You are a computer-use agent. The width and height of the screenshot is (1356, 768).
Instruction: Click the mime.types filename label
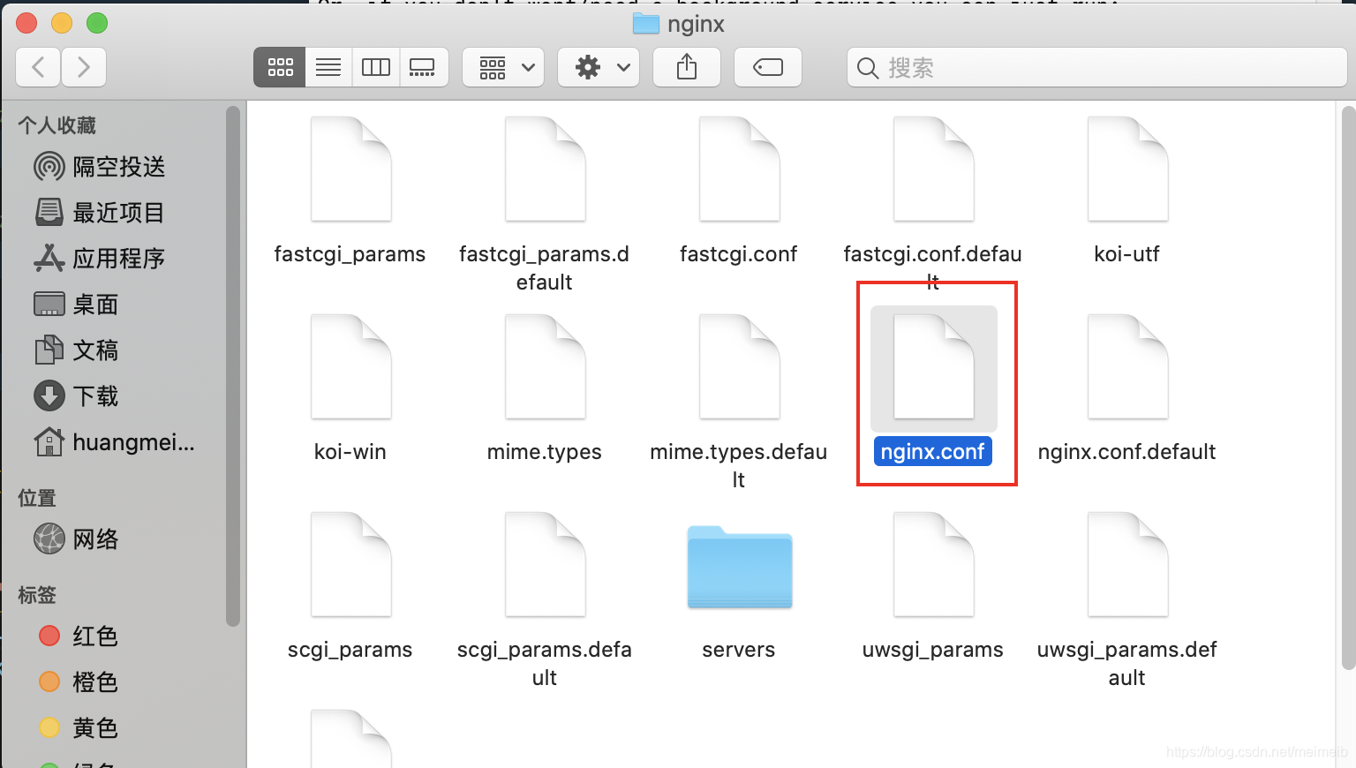(x=544, y=452)
